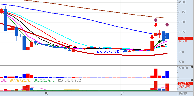The height and width of the screenshot is (96, 194).
Task: Select the tall blue bar in middle indicator panel
Action: 167,74
